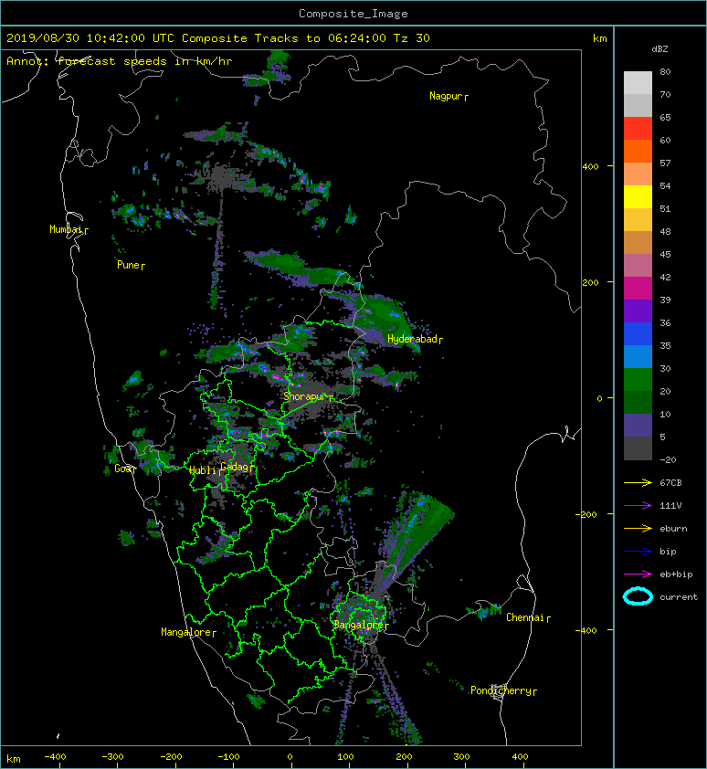Screen dimensions: 707x769
Task: Click the cyan current ellipse legend icon
Action: click(x=638, y=596)
